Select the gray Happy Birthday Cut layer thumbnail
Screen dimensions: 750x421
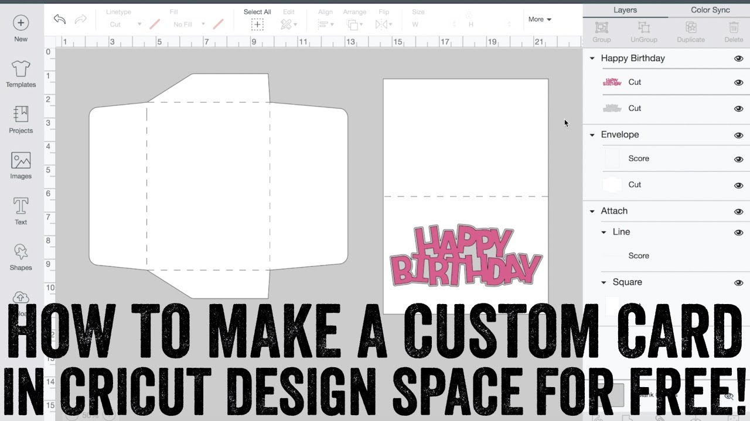click(612, 108)
